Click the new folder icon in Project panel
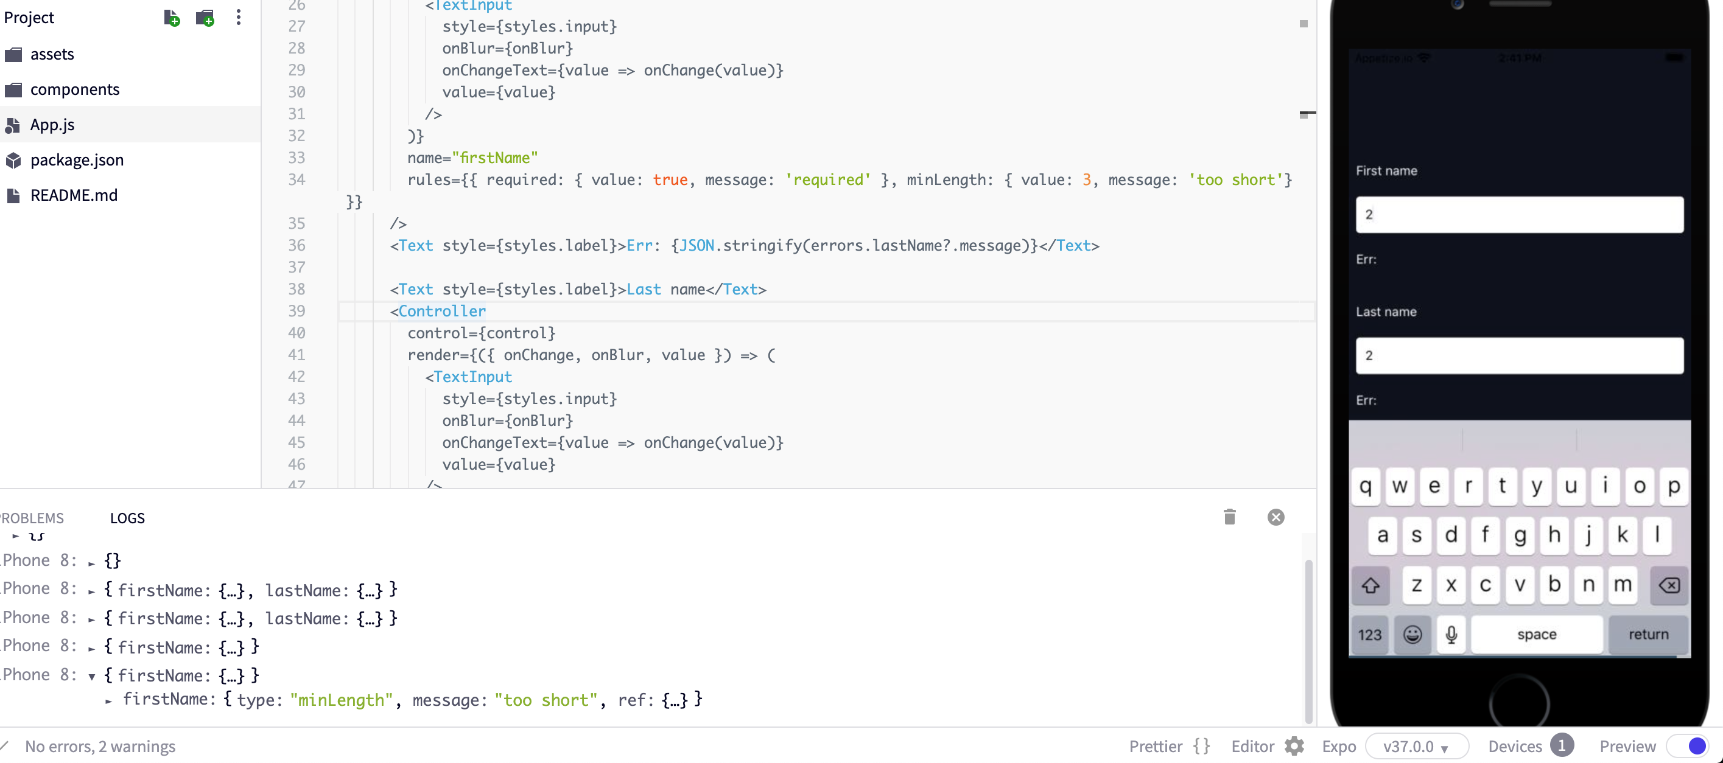The image size is (1723, 763). point(205,18)
